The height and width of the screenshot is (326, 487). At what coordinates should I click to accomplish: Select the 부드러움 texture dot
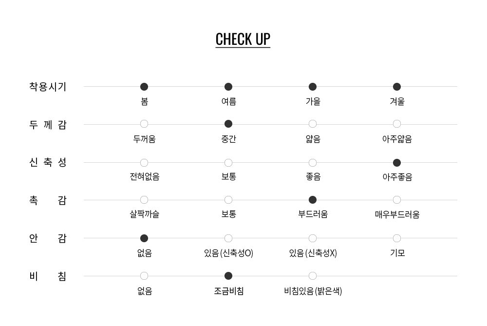(313, 200)
